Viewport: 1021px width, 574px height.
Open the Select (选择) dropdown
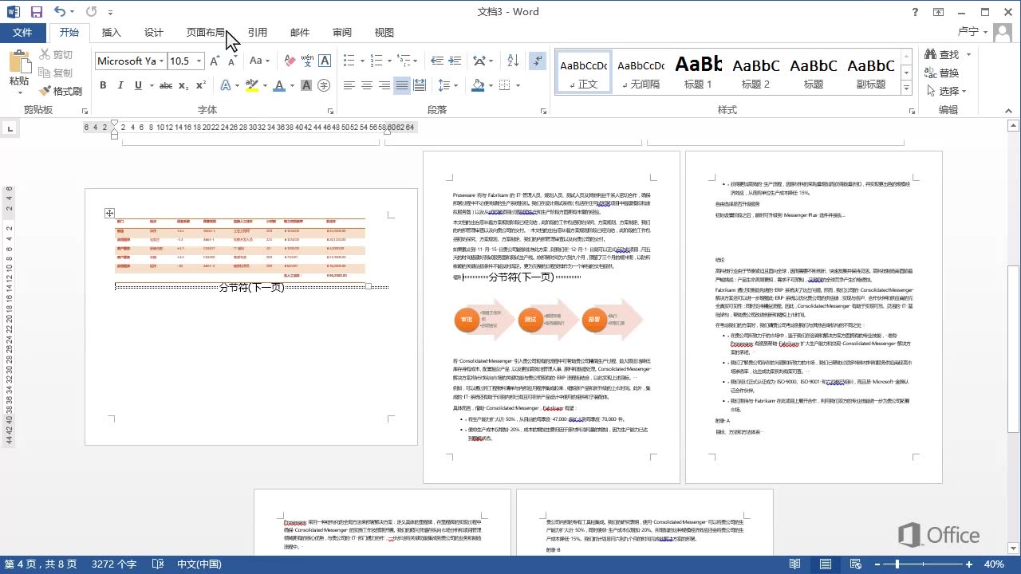[946, 91]
